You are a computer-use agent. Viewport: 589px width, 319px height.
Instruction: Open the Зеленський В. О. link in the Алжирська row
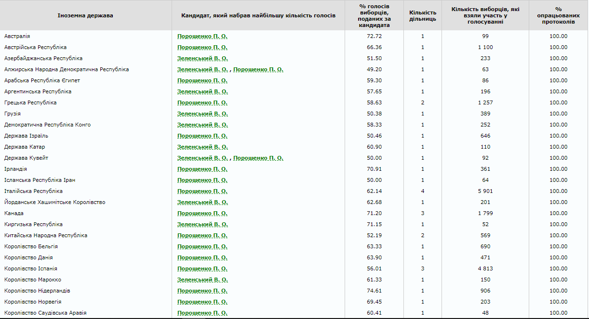202,69
